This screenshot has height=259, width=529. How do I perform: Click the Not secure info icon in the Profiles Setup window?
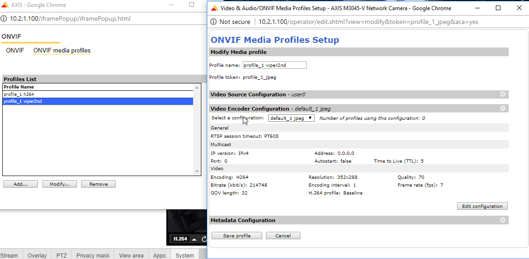pyautogui.click(x=213, y=22)
